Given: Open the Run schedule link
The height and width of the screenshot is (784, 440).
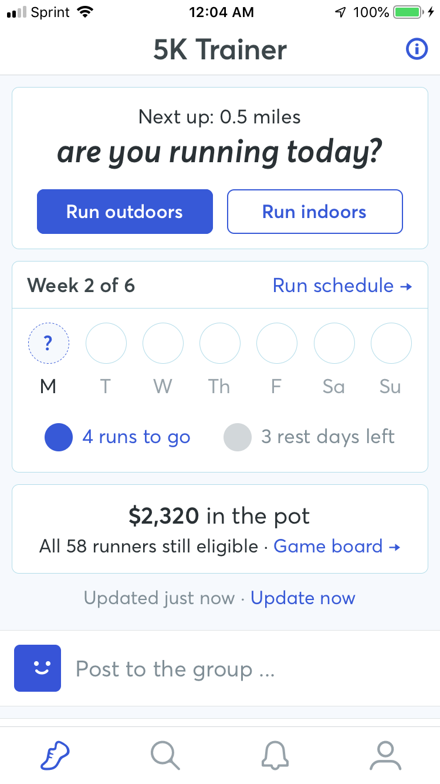Looking at the screenshot, I should click(342, 286).
